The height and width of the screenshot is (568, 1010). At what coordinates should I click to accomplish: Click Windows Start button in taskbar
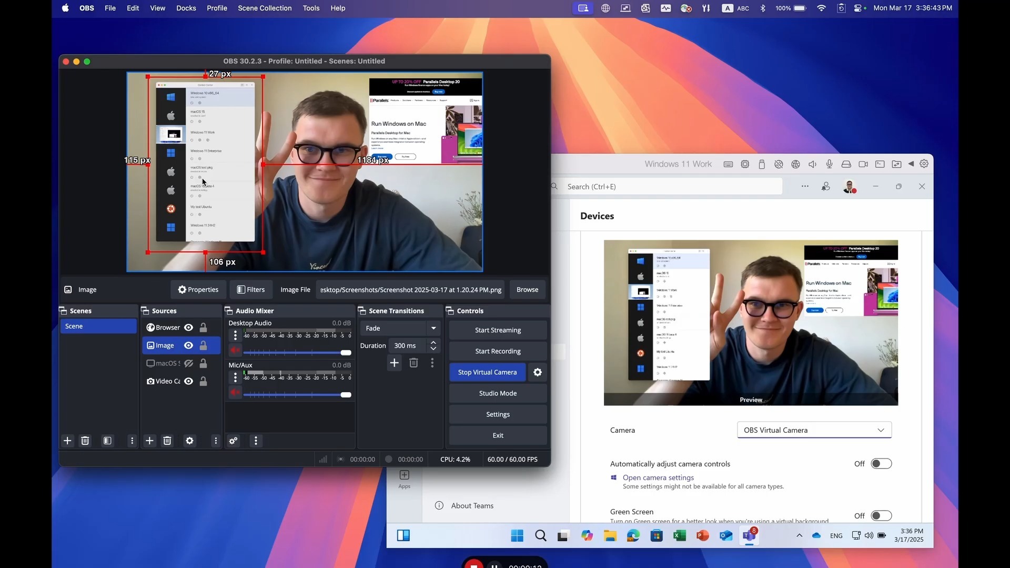pos(517,535)
